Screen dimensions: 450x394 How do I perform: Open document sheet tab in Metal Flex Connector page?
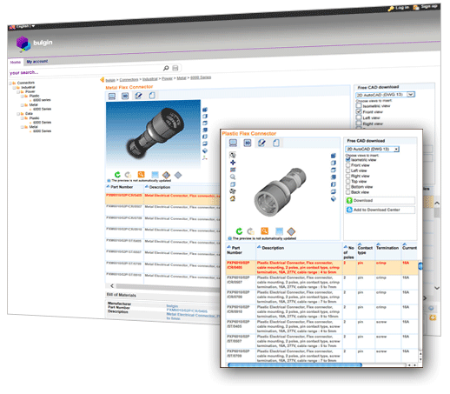[152, 95]
